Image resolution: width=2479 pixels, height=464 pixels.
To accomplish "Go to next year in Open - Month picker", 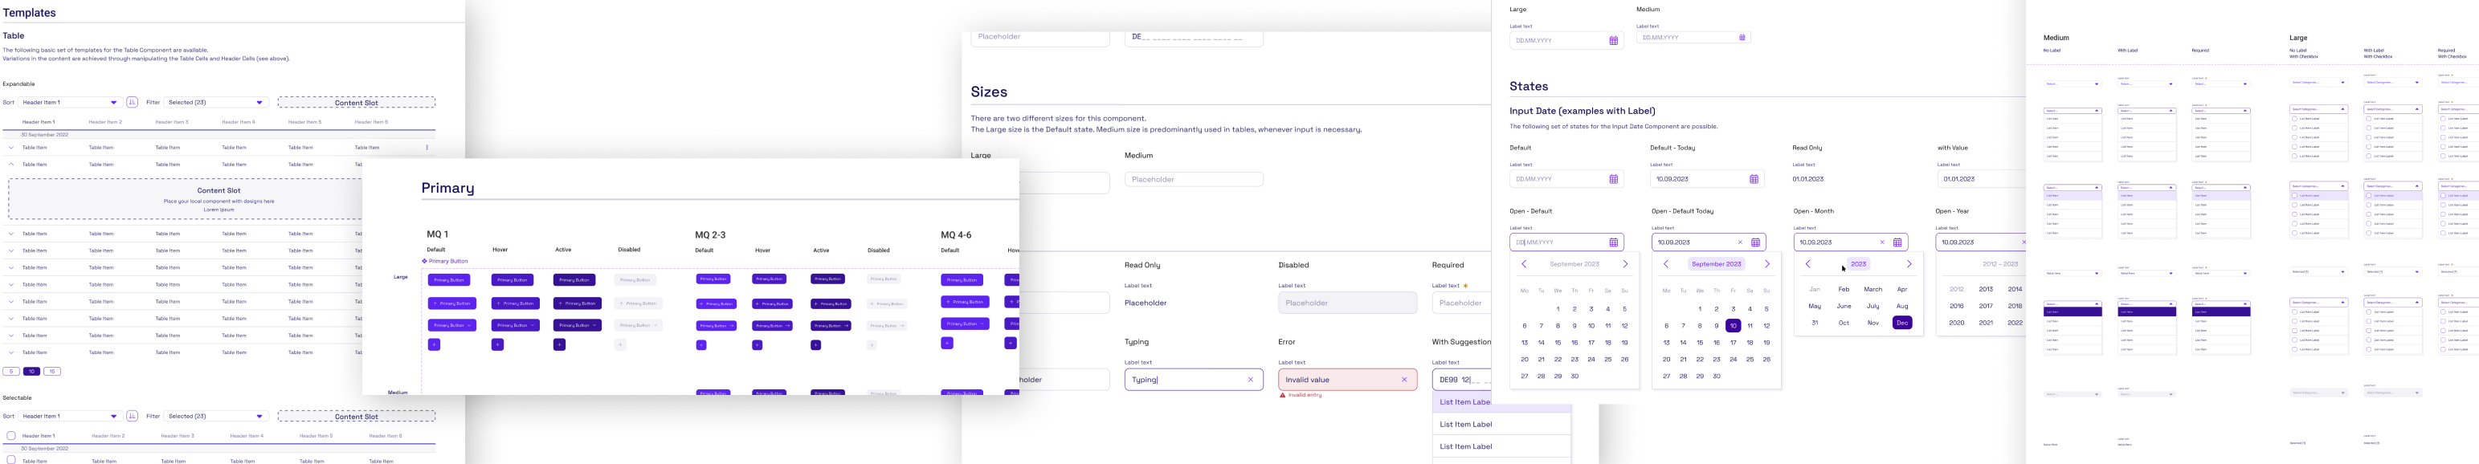I will point(1909,264).
